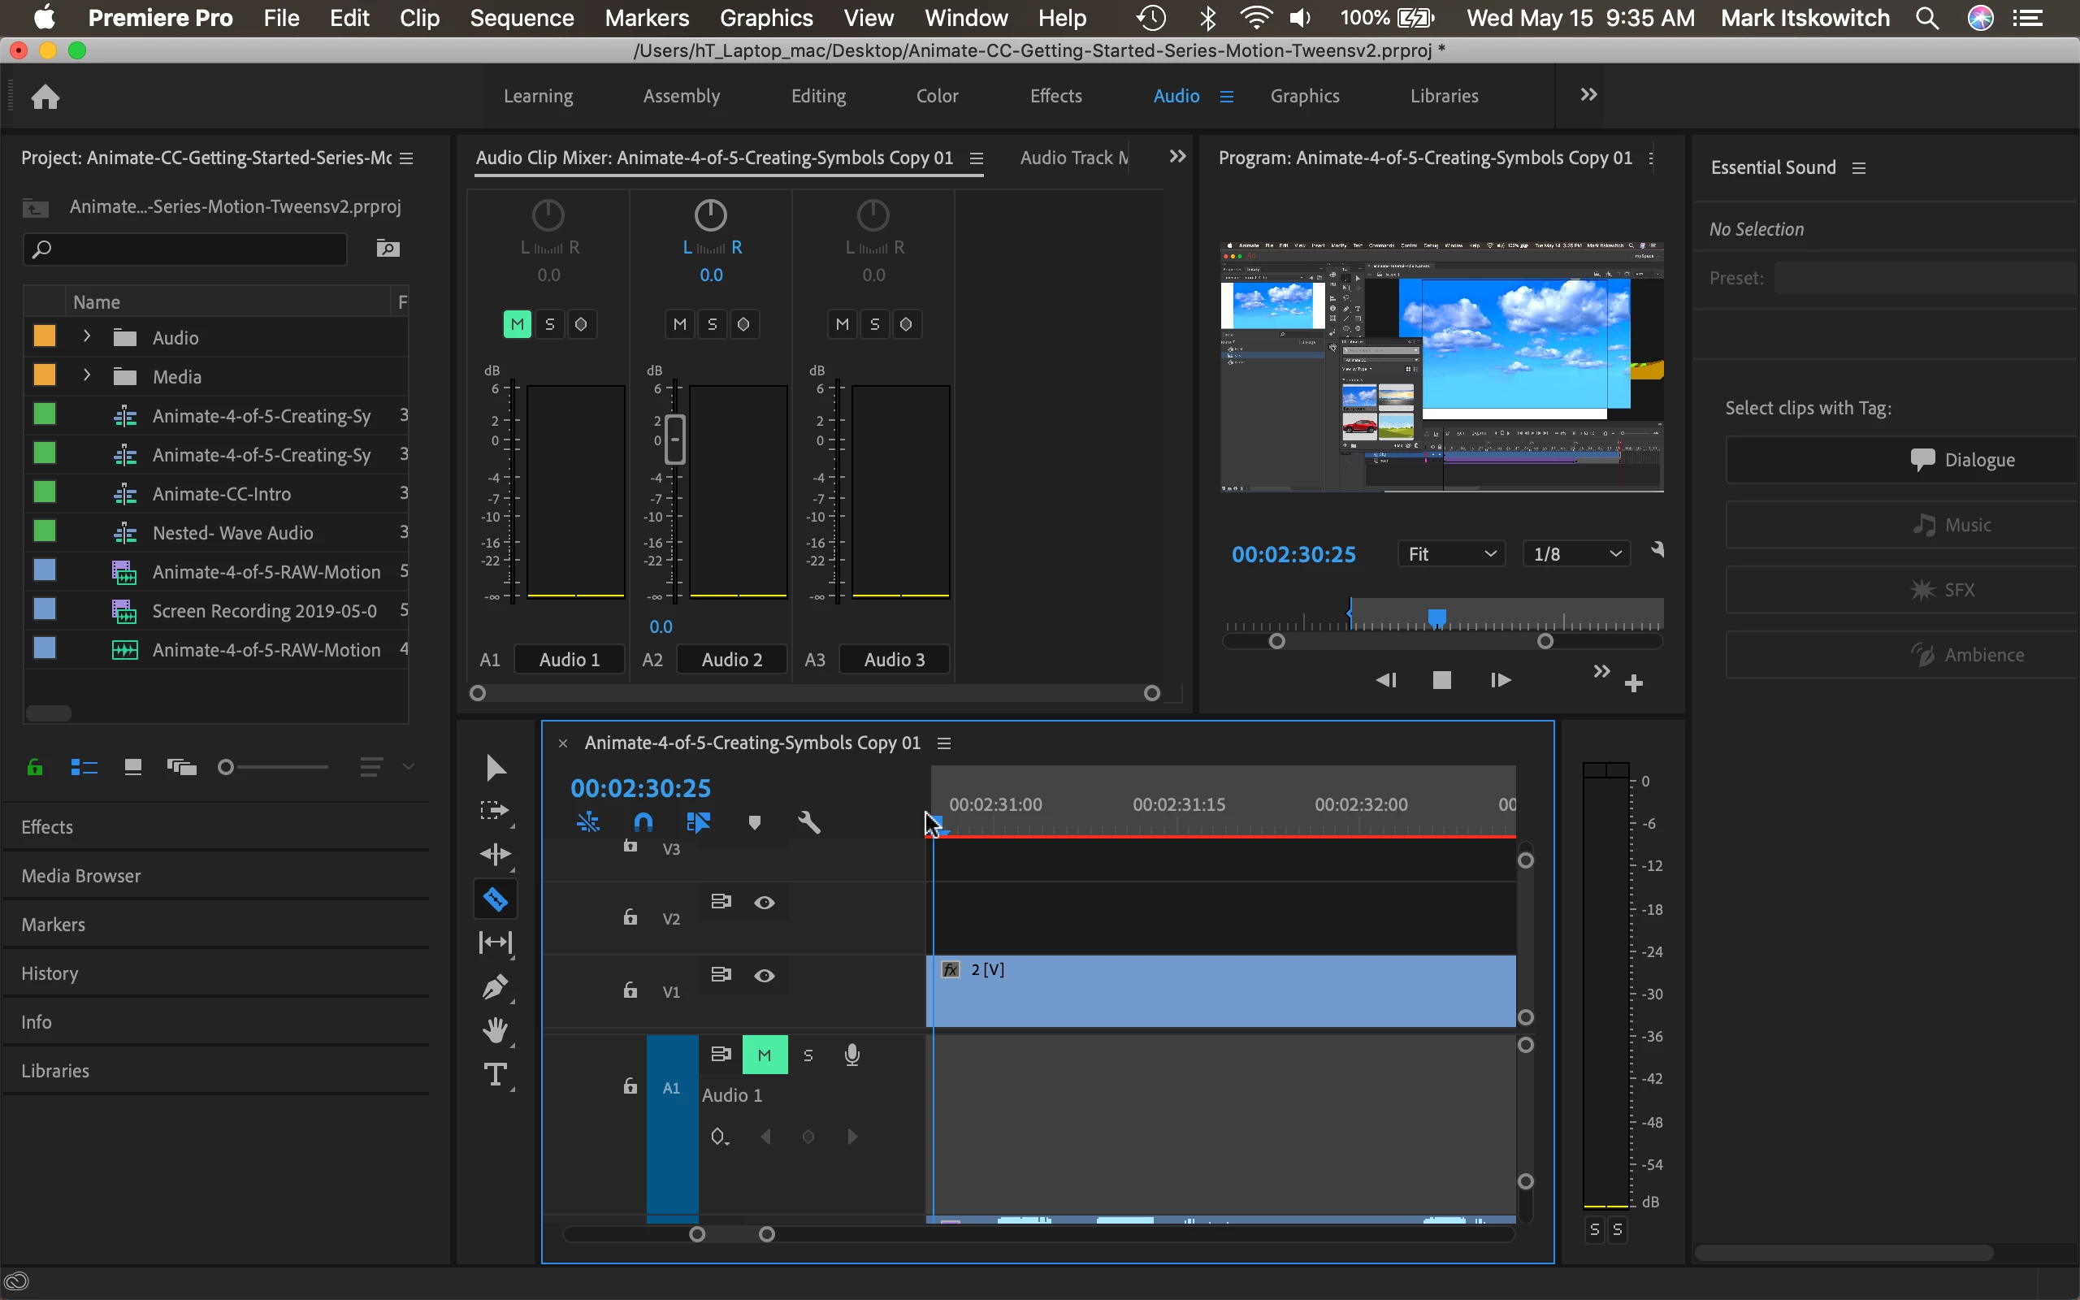
Task: Solo Audio 2 in the clip mixer
Action: pos(712,324)
